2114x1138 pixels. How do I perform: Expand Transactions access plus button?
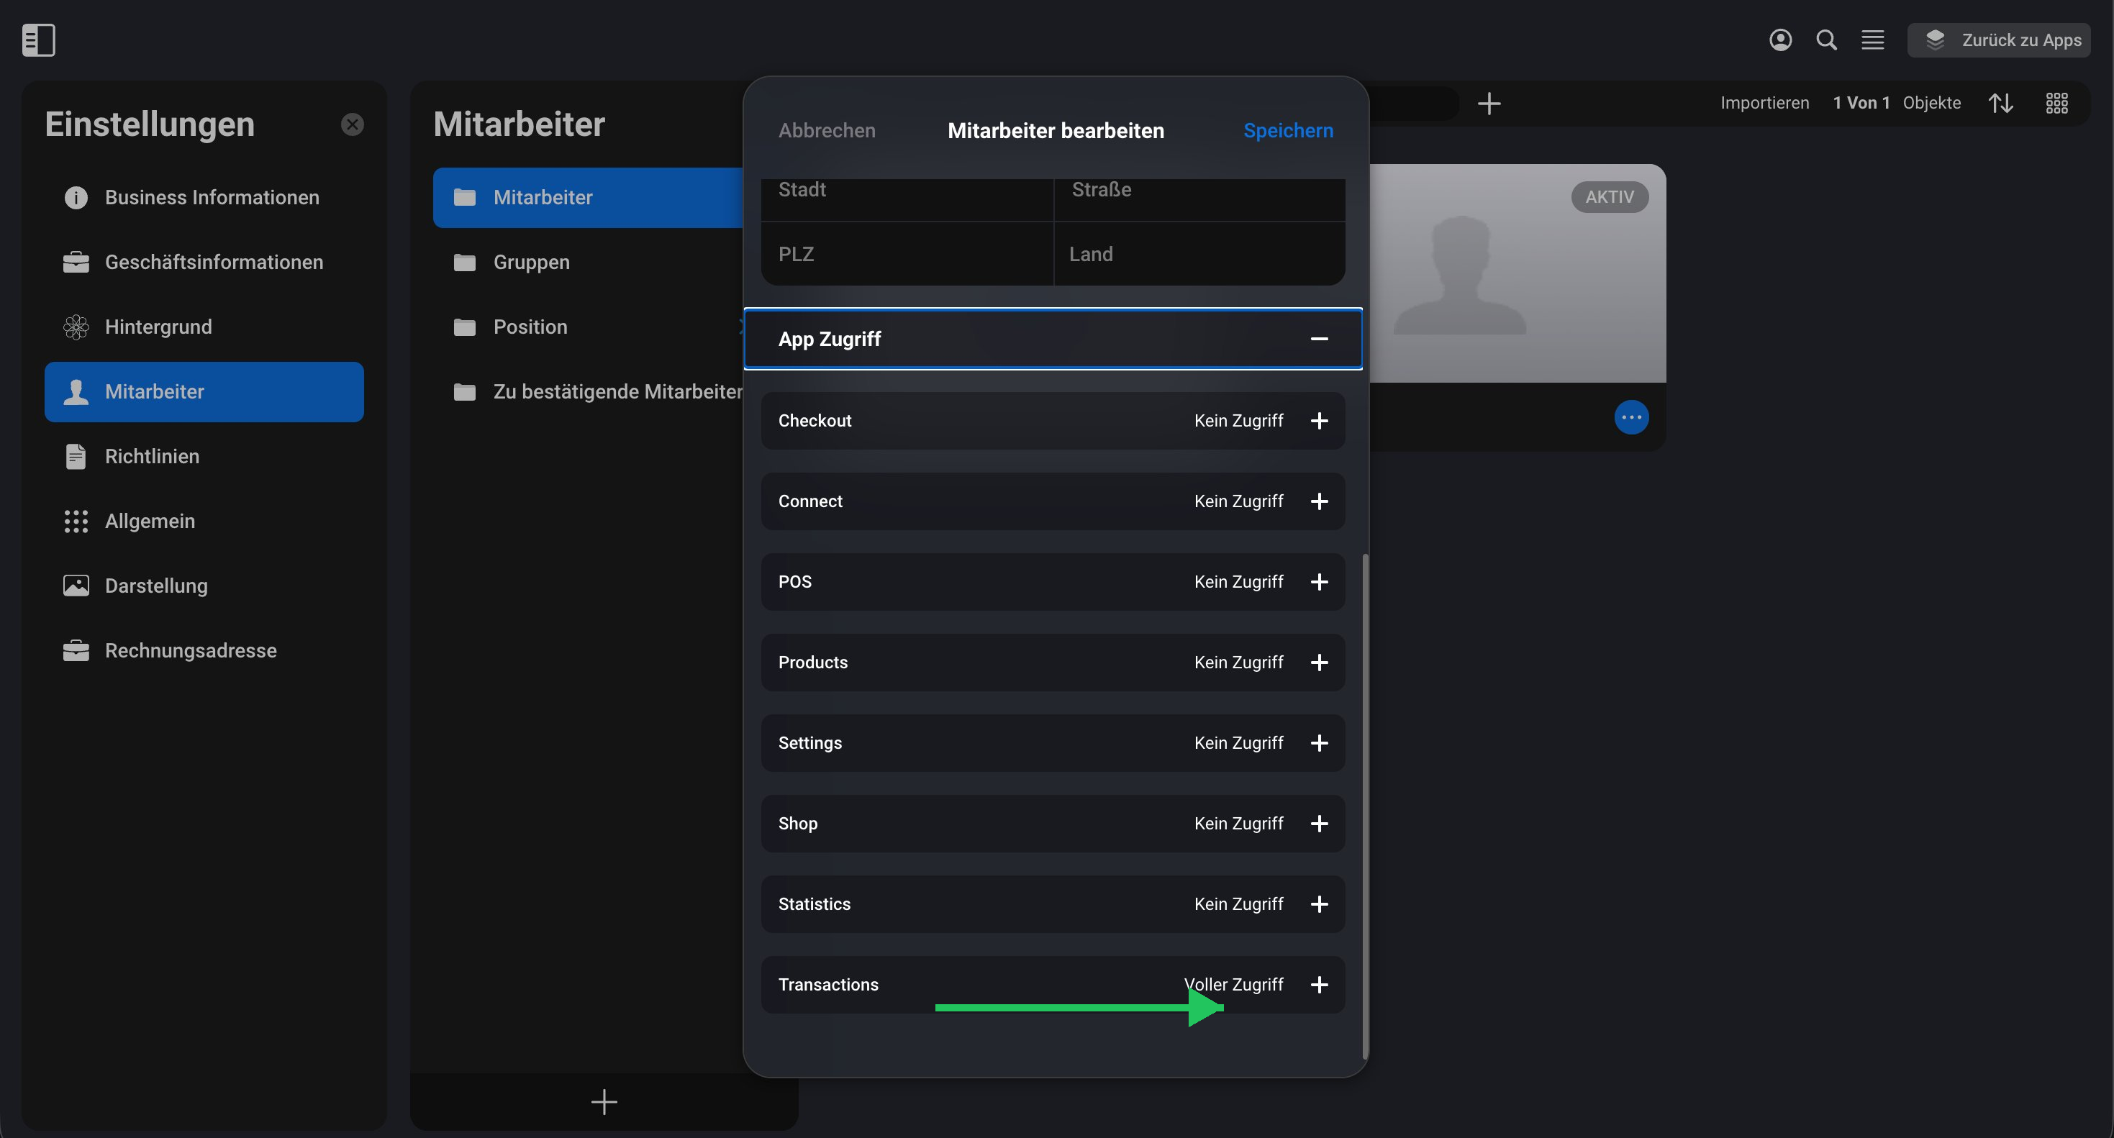[1319, 984]
